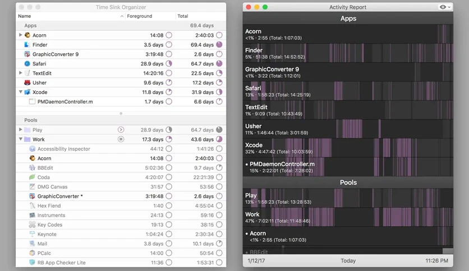Screen dimensions: 469x271
Task: Click the Pools section header in Activity Report
Action: (348, 183)
